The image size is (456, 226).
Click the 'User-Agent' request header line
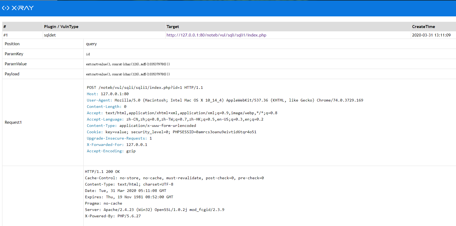[225, 100]
